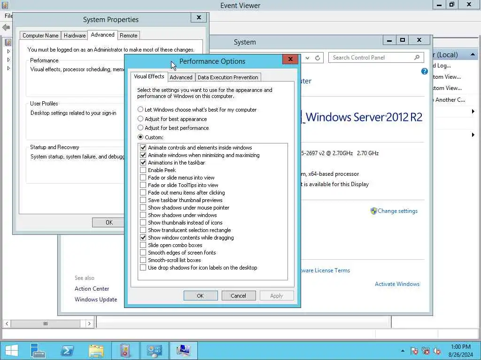Open the Remote tab in System Properties
Screen dimensions: 481x360
coord(129,36)
